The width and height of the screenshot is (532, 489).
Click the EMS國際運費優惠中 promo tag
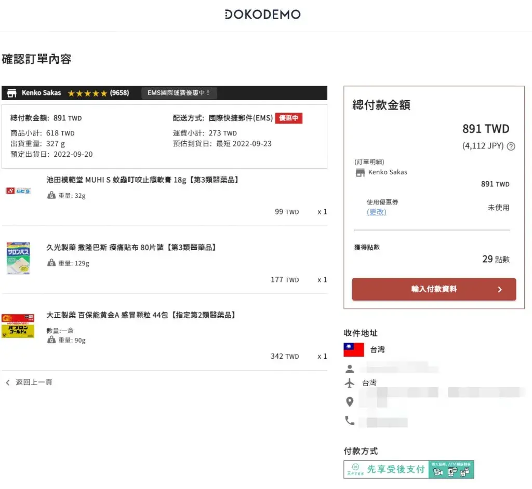(179, 93)
